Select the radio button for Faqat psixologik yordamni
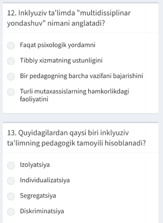This screenshot has height=223, width=163. click(x=11, y=45)
